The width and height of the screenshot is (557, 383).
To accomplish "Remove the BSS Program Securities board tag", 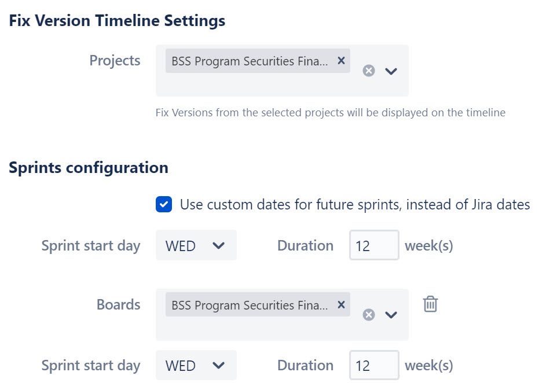I will (x=341, y=304).
